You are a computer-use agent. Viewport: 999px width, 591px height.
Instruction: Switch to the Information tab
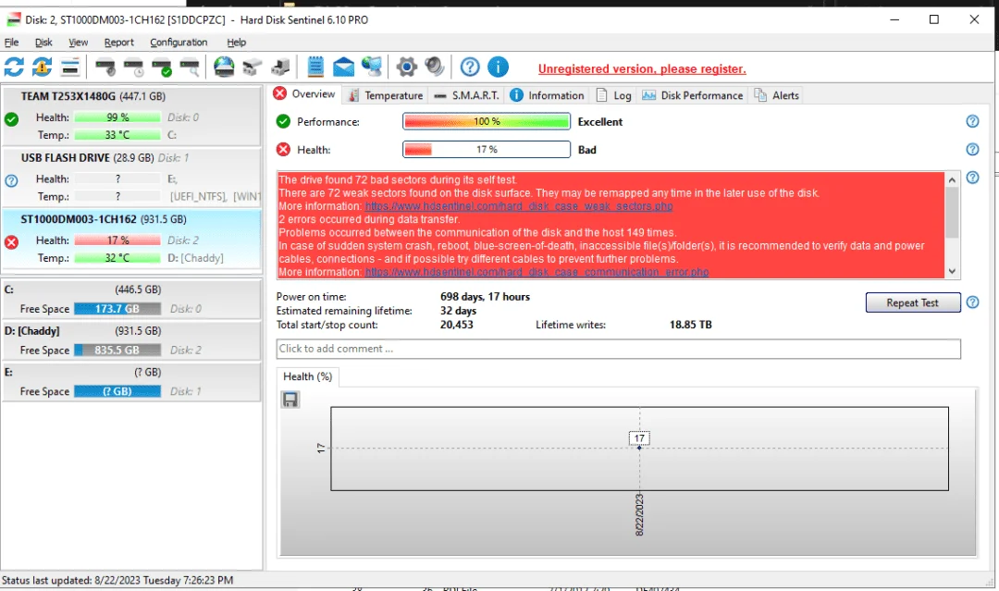(548, 95)
